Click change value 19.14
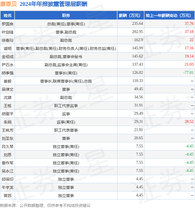The width and height of the screenshot is (195, 208). pos(189,56)
